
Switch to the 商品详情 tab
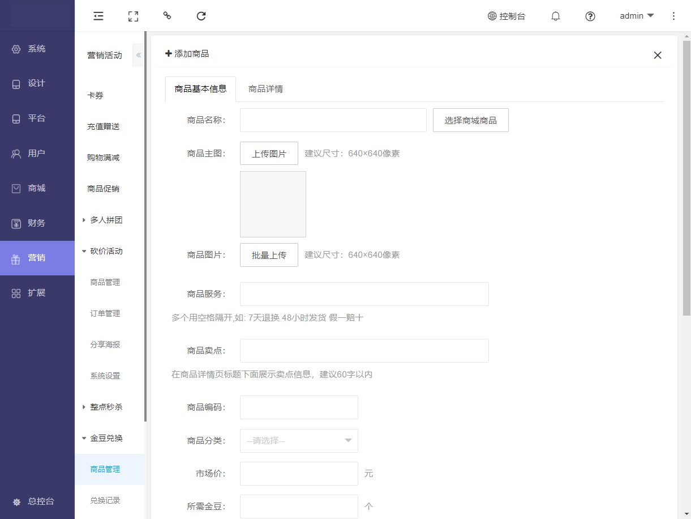[265, 89]
